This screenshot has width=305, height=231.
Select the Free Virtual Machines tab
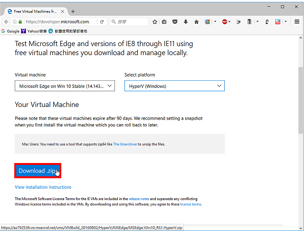pyautogui.click(x=35, y=11)
